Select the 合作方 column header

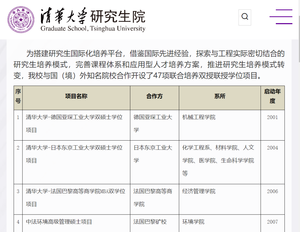(x=155, y=98)
